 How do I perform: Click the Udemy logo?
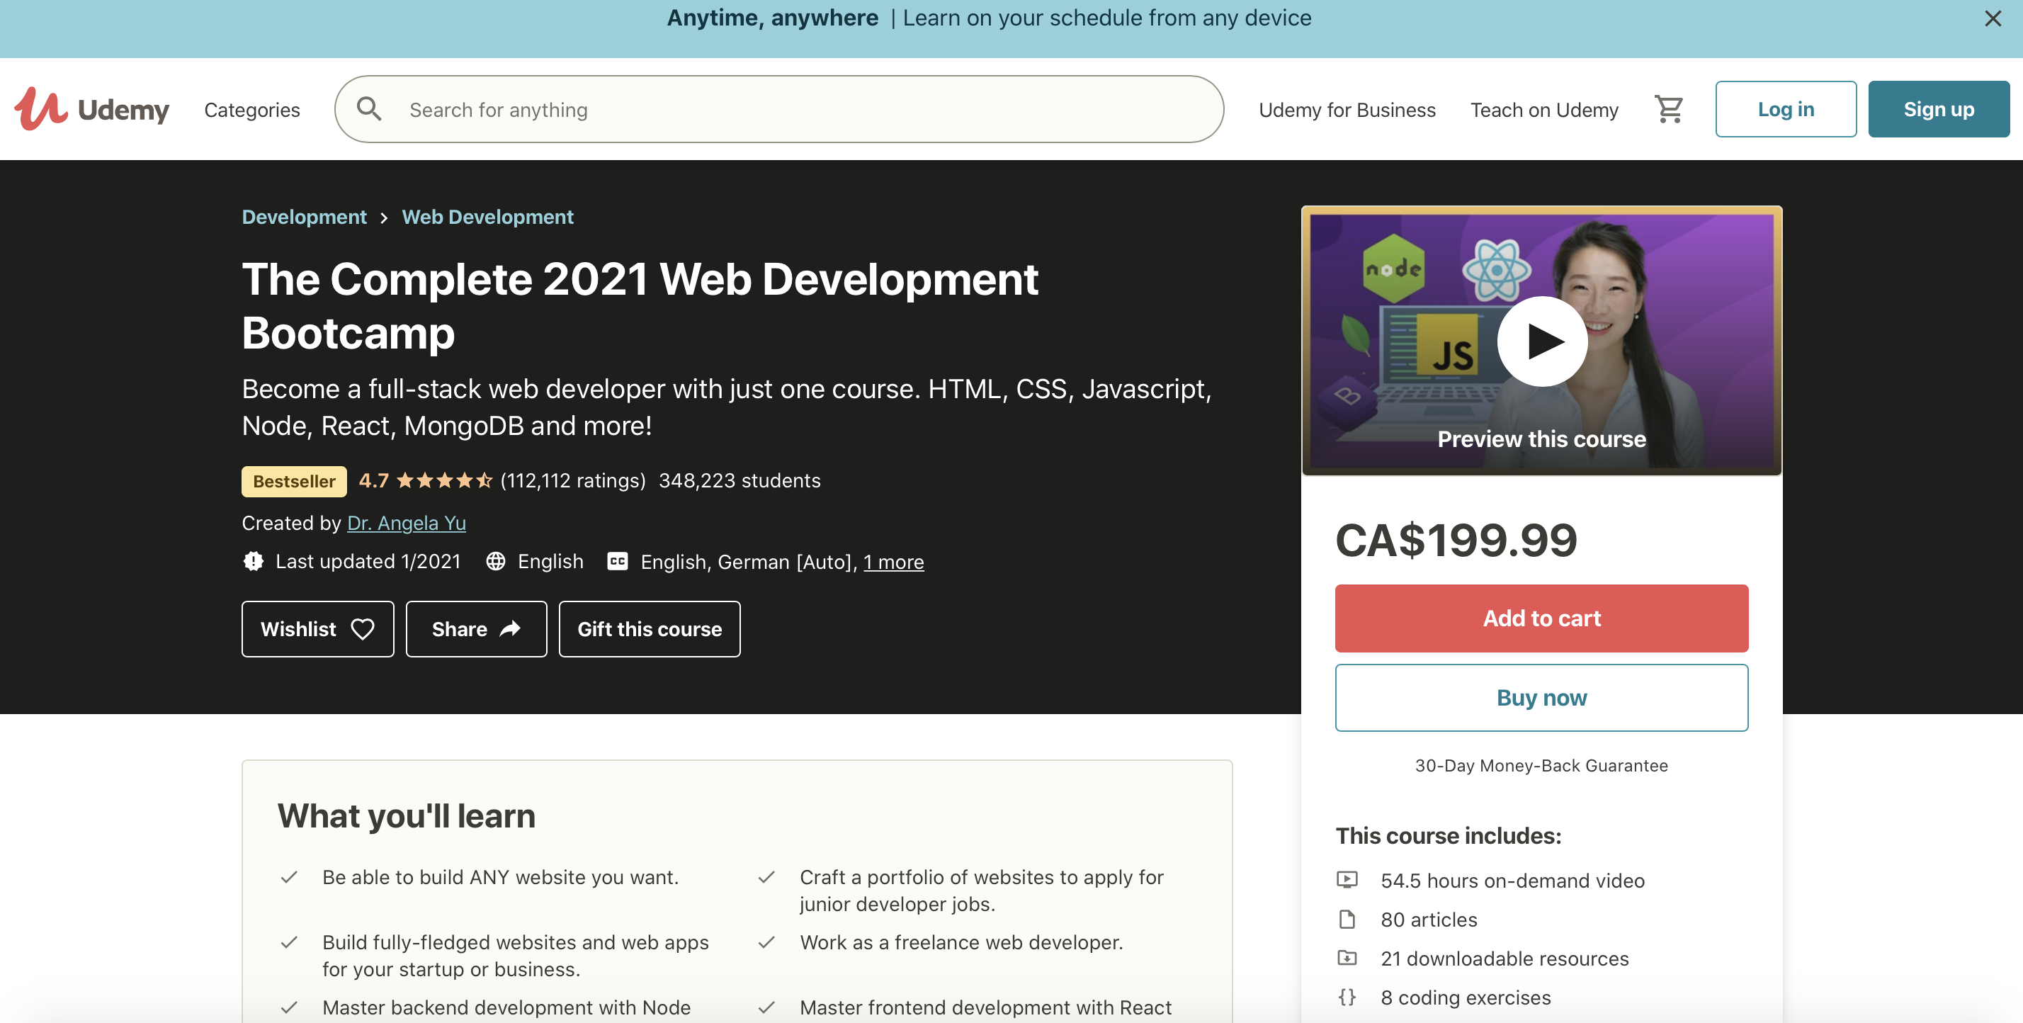click(91, 109)
